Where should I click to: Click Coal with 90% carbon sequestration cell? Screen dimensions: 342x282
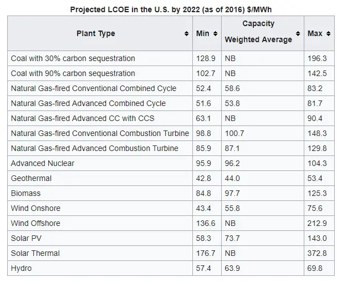point(73,73)
